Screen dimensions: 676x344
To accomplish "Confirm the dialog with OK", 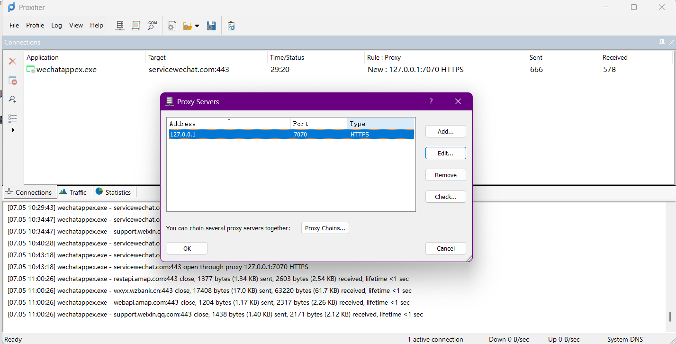I will click(x=187, y=248).
